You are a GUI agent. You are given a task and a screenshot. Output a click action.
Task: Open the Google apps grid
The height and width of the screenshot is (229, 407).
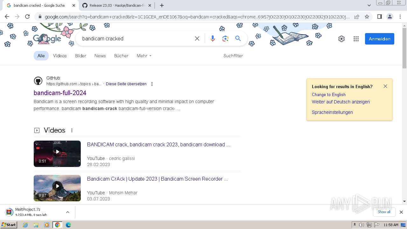pyautogui.click(x=356, y=39)
